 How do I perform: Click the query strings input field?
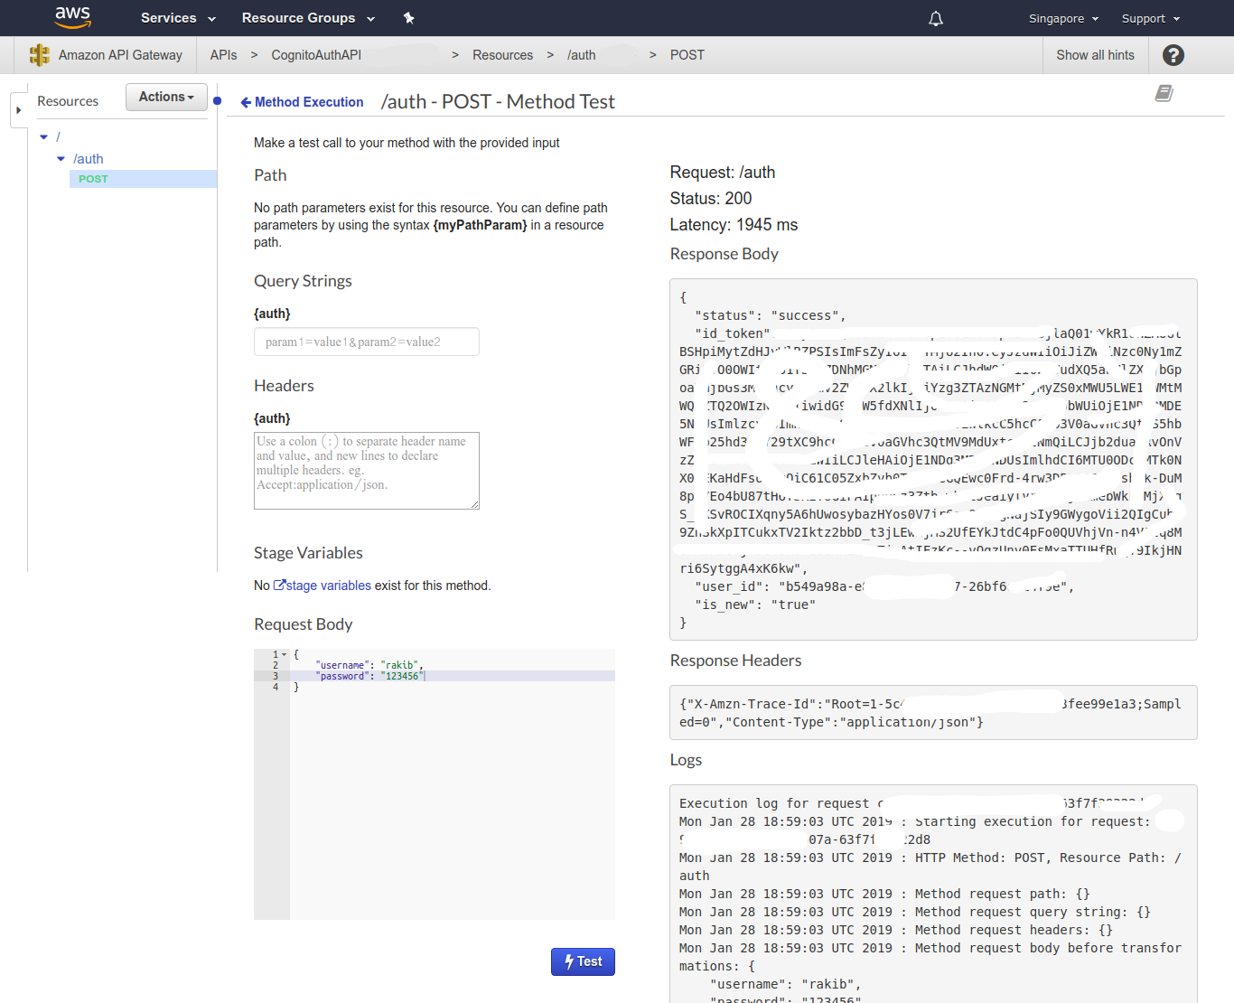[x=367, y=342]
